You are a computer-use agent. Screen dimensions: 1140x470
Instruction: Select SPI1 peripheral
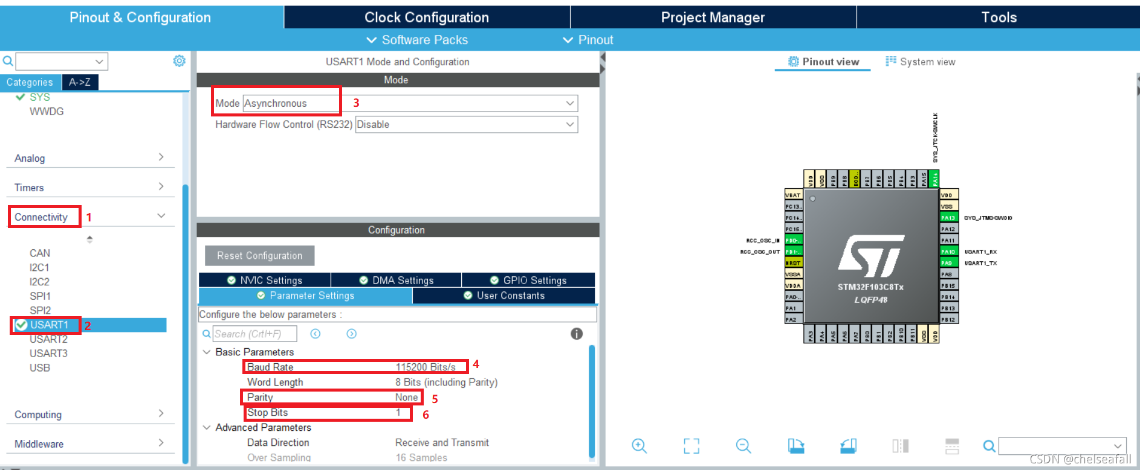point(40,296)
